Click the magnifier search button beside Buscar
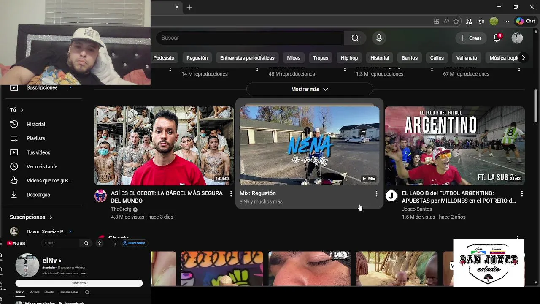The height and width of the screenshot is (304, 540). [355, 38]
